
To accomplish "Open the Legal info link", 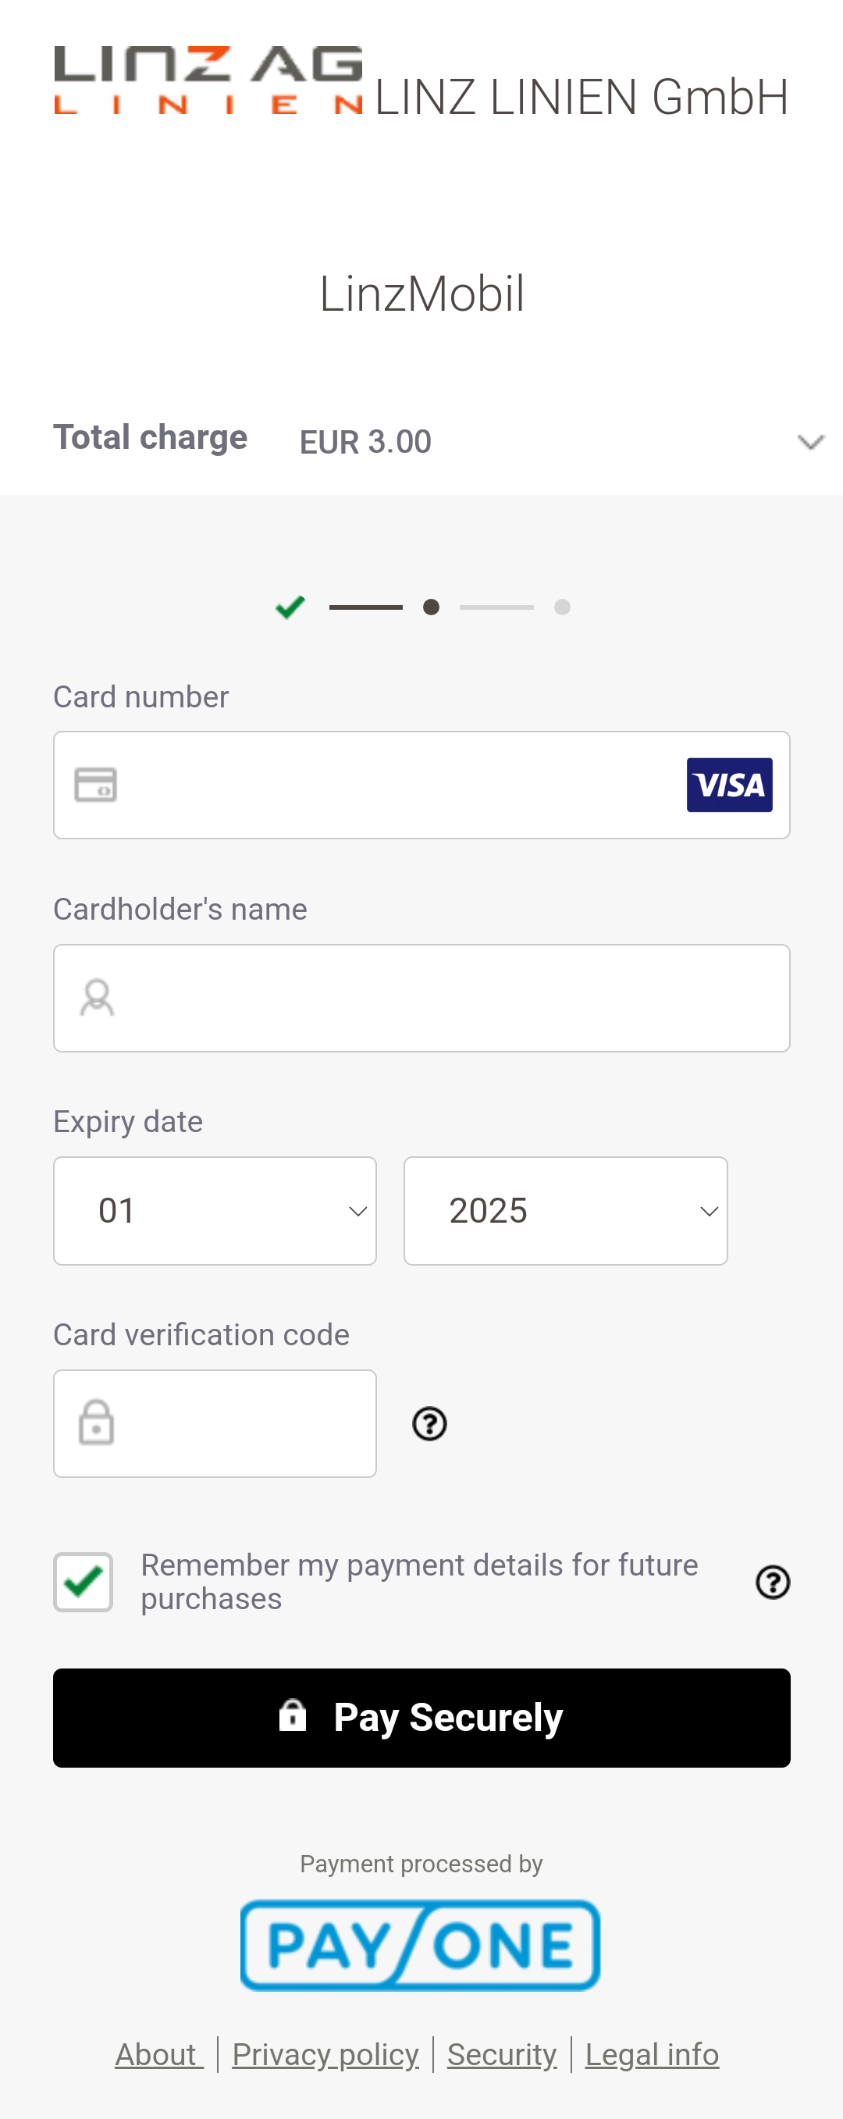I will click(653, 2055).
